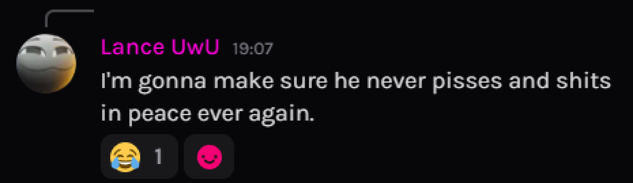This screenshot has height=183, width=633.
Task: Click the word "sure" in the message
Action: [x=304, y=82]
